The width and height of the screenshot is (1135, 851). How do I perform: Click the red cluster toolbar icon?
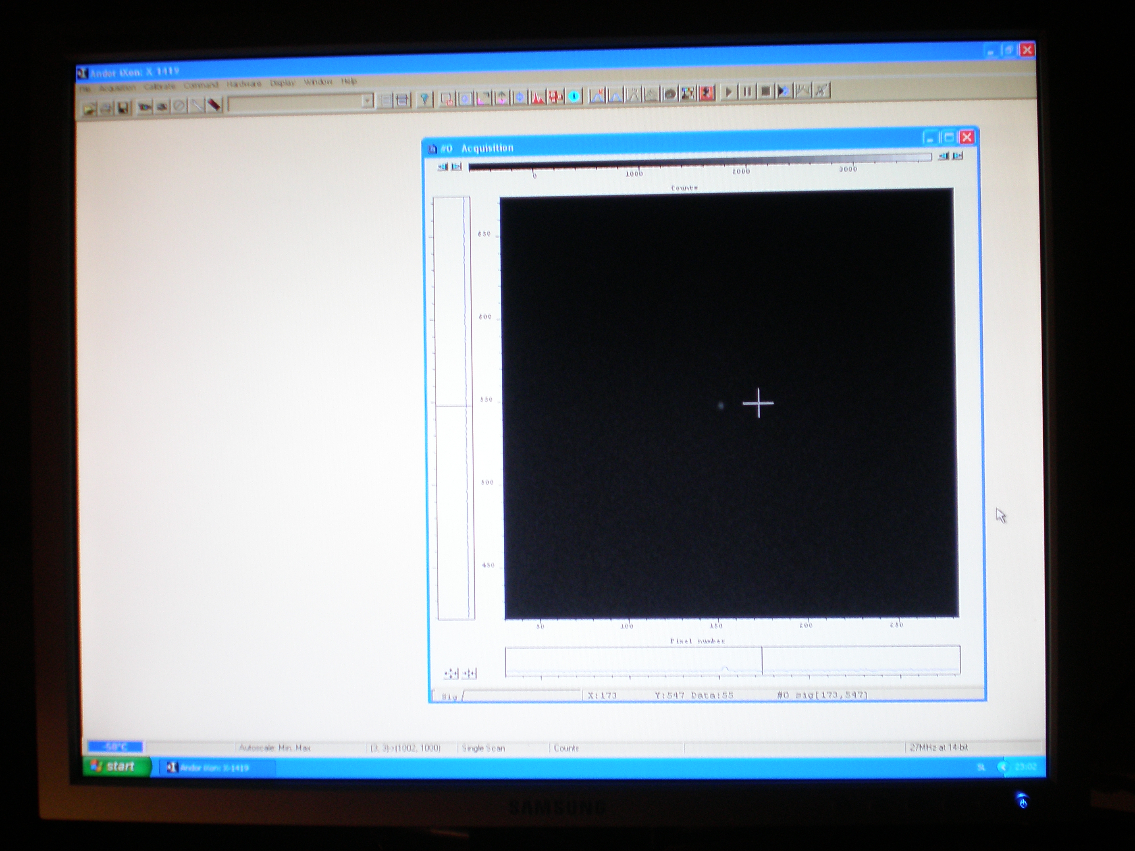click(x=556, y=96)
